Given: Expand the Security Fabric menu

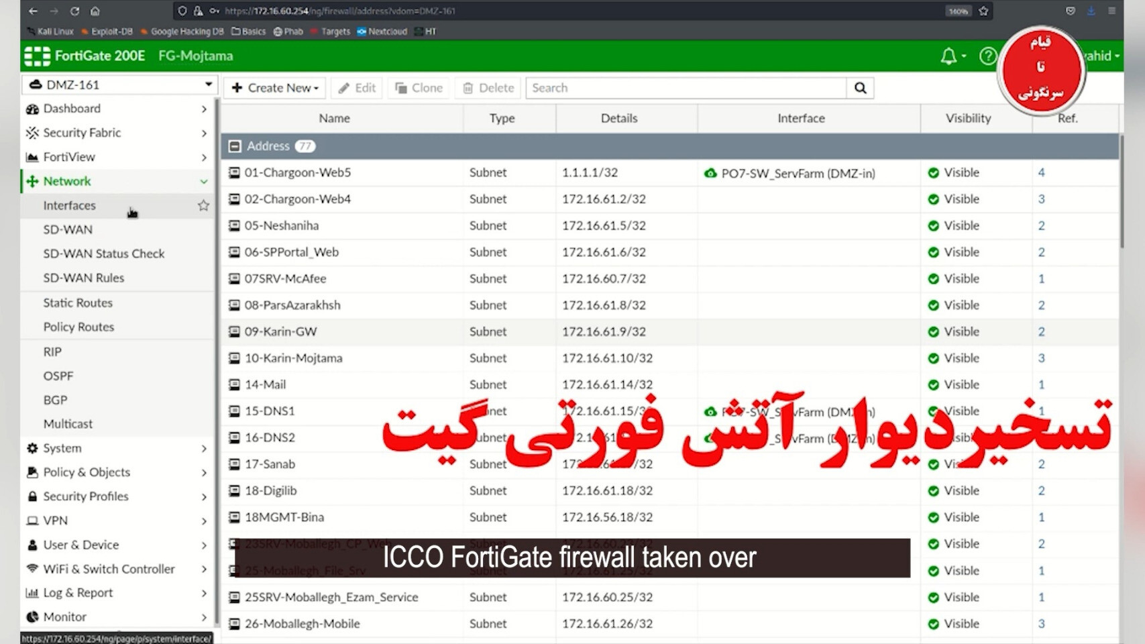Looking at the screenshot, I should 117,133.
